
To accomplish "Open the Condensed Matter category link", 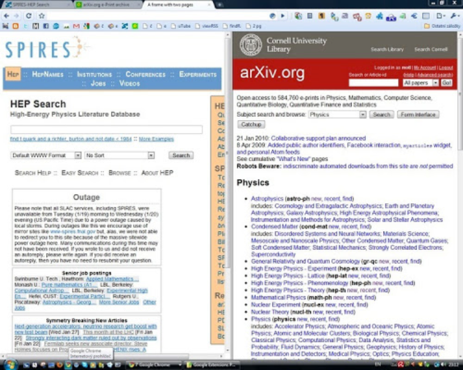I will 274,226.
